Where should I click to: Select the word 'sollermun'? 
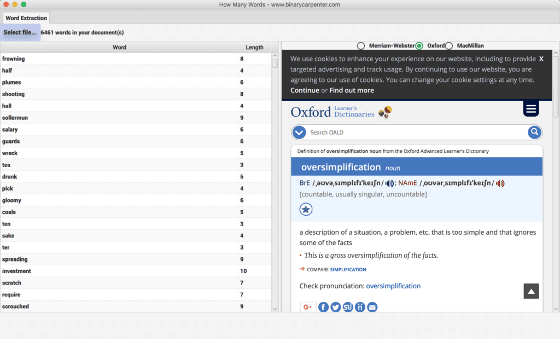15,117
